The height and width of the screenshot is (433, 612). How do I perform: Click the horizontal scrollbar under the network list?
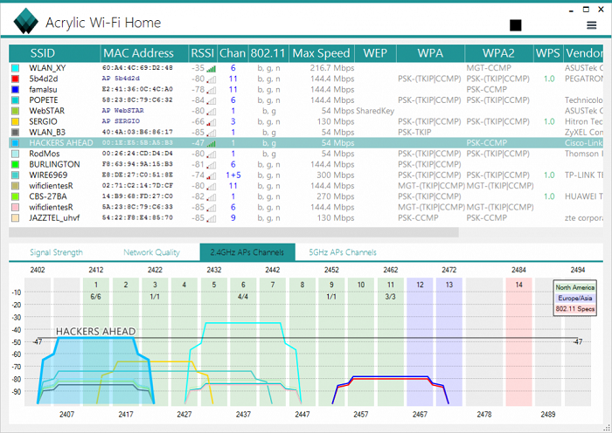click(x=233, y=233)
